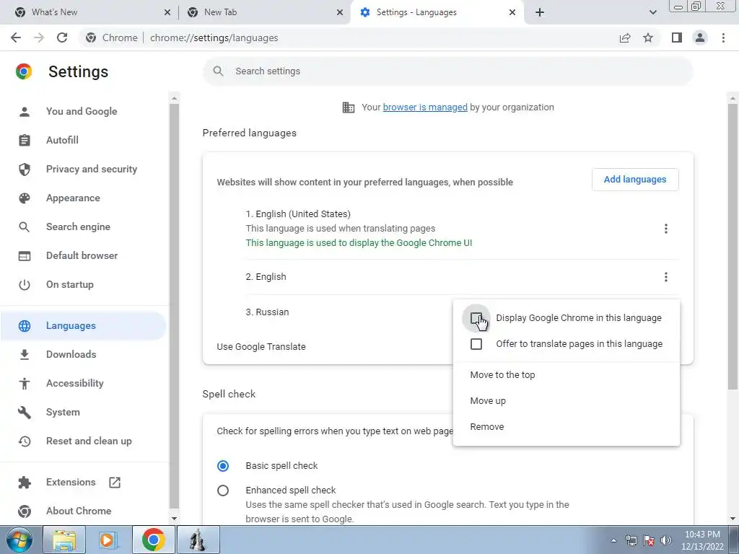Click the On startup power icon

coord(24,284)
